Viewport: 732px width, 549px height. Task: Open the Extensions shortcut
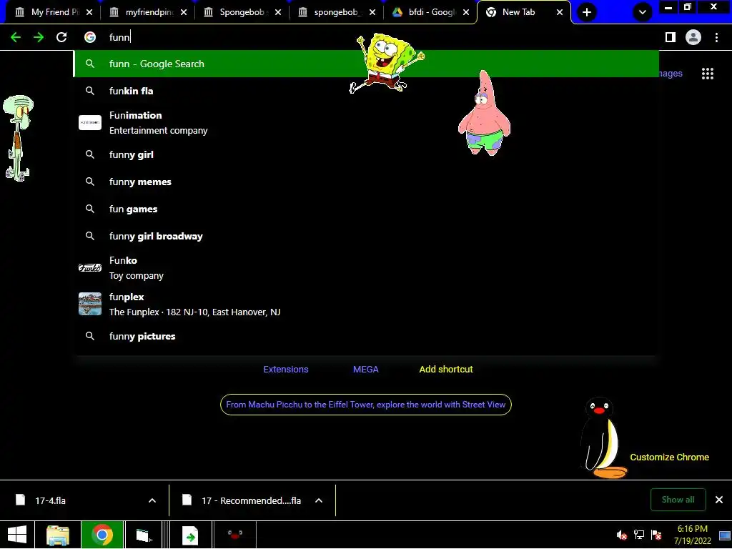tap(286, 370)
